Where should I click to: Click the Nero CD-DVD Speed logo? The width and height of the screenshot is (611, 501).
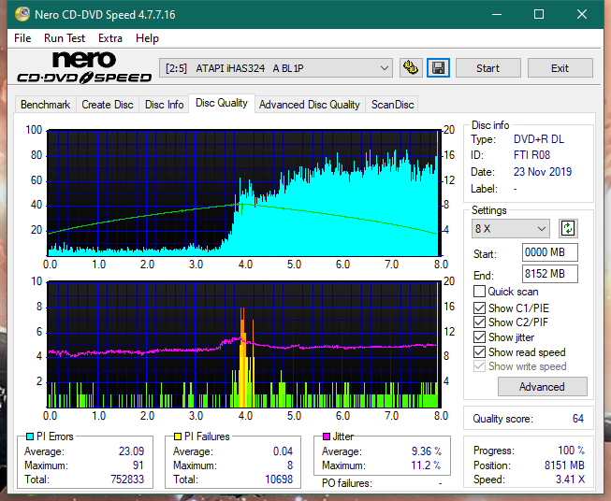(x=84, y=67)
